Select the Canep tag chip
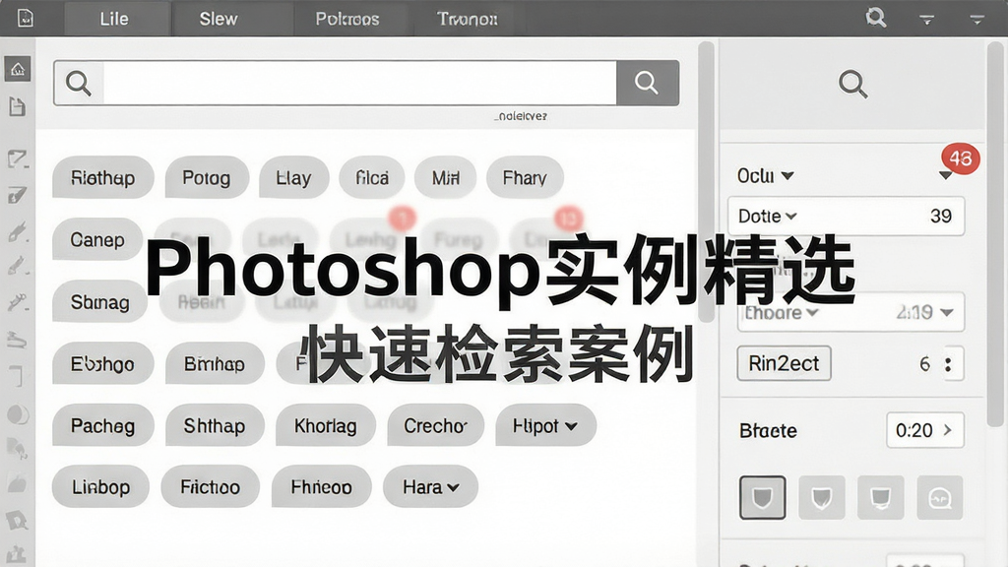The width and height of the screenshot is (1008, 567). [x=97, y=240]
